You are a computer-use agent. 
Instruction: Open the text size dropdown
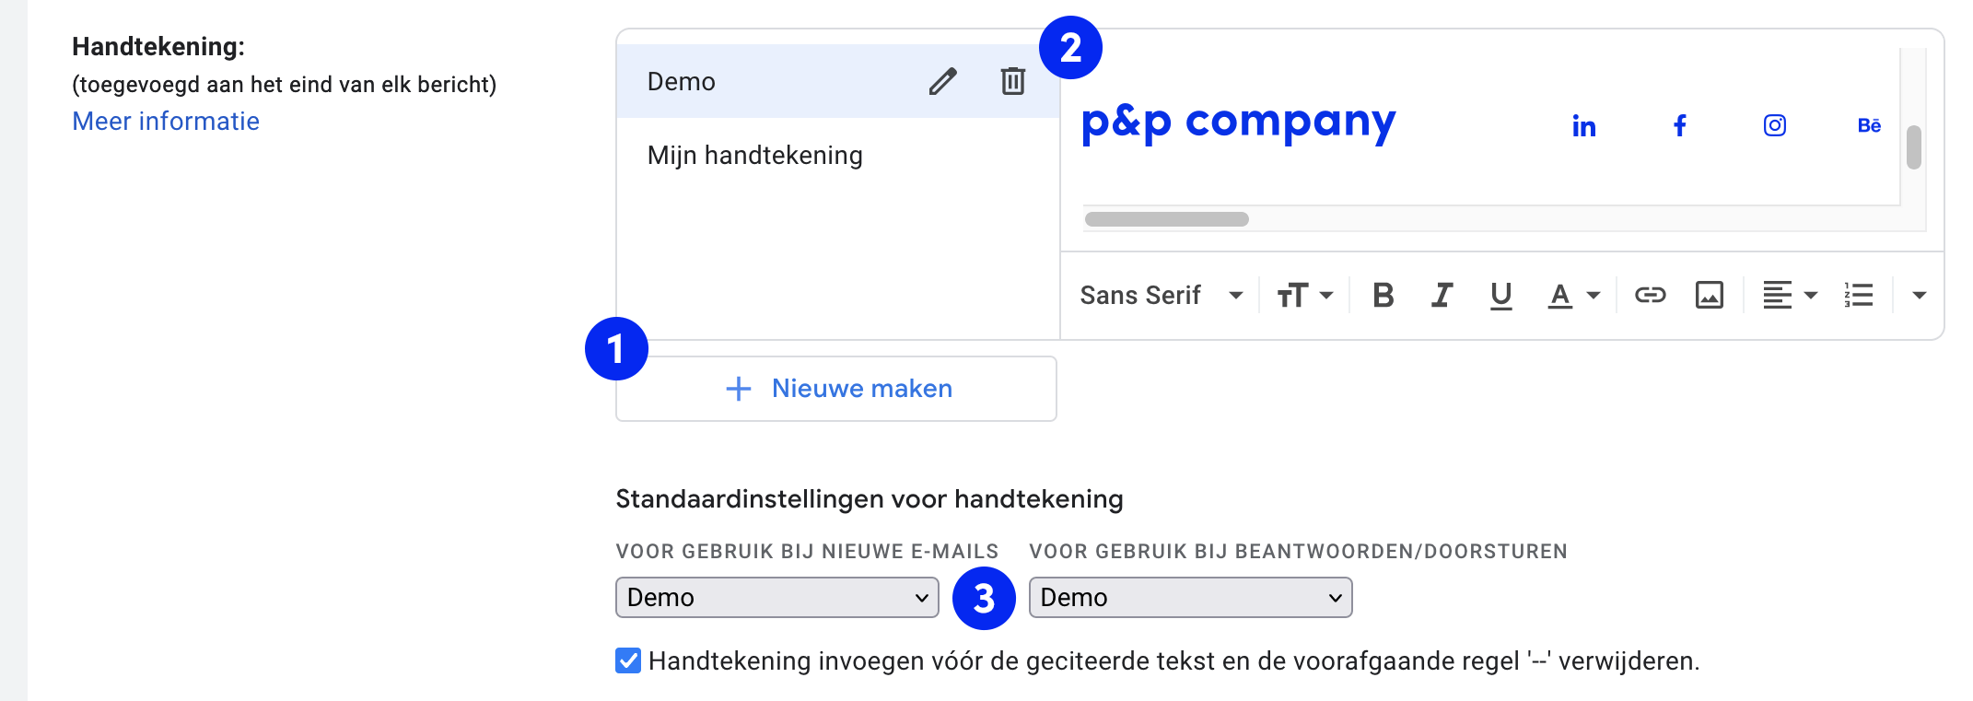1304,295
